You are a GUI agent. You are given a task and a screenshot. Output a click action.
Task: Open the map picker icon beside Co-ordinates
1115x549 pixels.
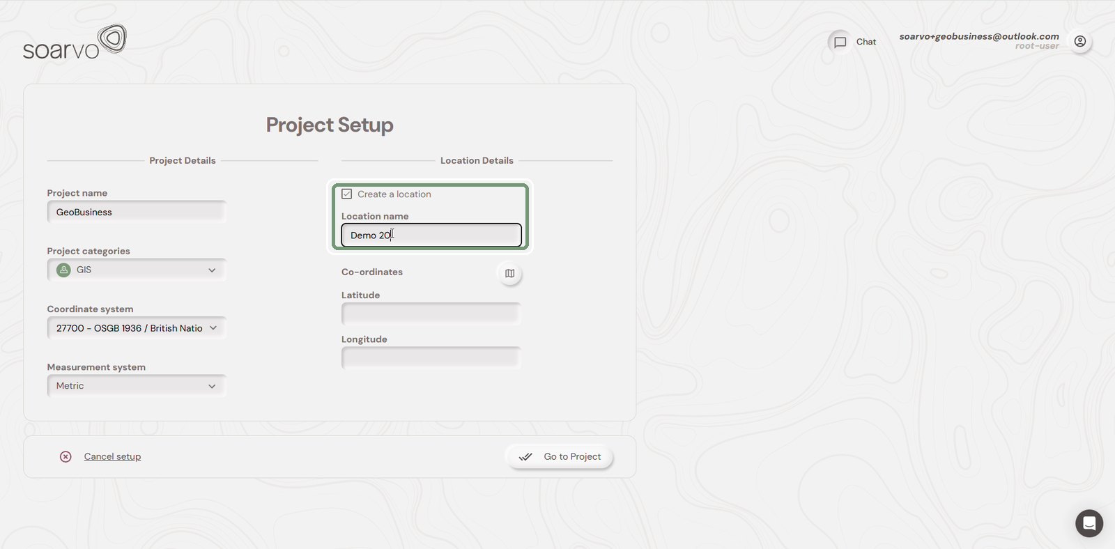point(509,273)
